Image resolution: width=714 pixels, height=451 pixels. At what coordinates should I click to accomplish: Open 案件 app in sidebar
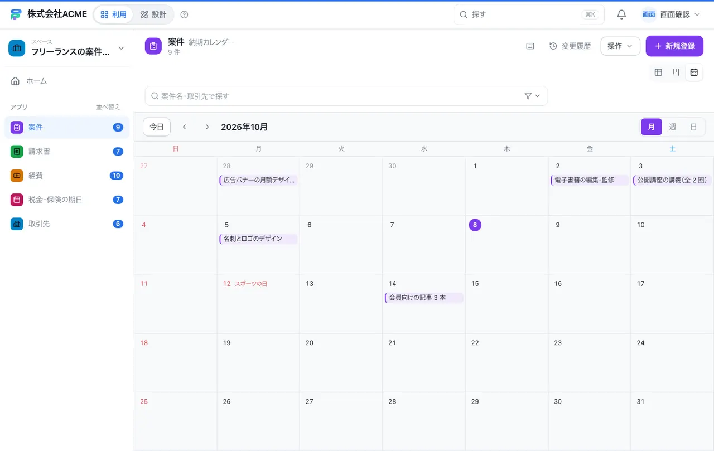tap(67, 127)
